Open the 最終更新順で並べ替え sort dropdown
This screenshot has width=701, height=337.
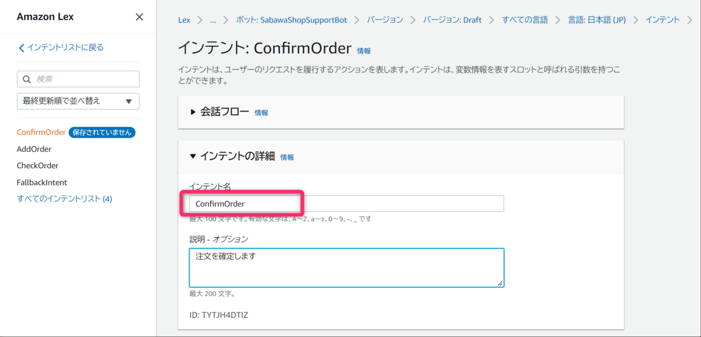pyautogui.click(x=78, y=101)
